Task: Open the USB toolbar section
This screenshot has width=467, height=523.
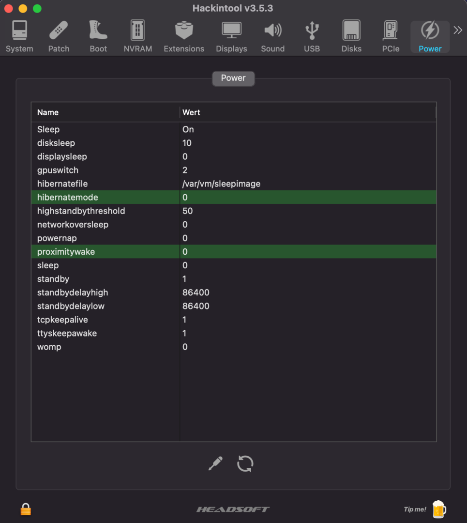Action: (x=312, y=37)
